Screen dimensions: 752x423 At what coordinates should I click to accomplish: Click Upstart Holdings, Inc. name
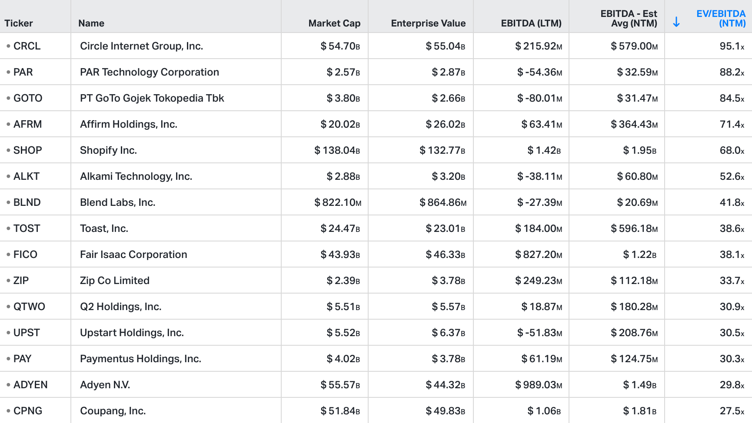point(132,333)
